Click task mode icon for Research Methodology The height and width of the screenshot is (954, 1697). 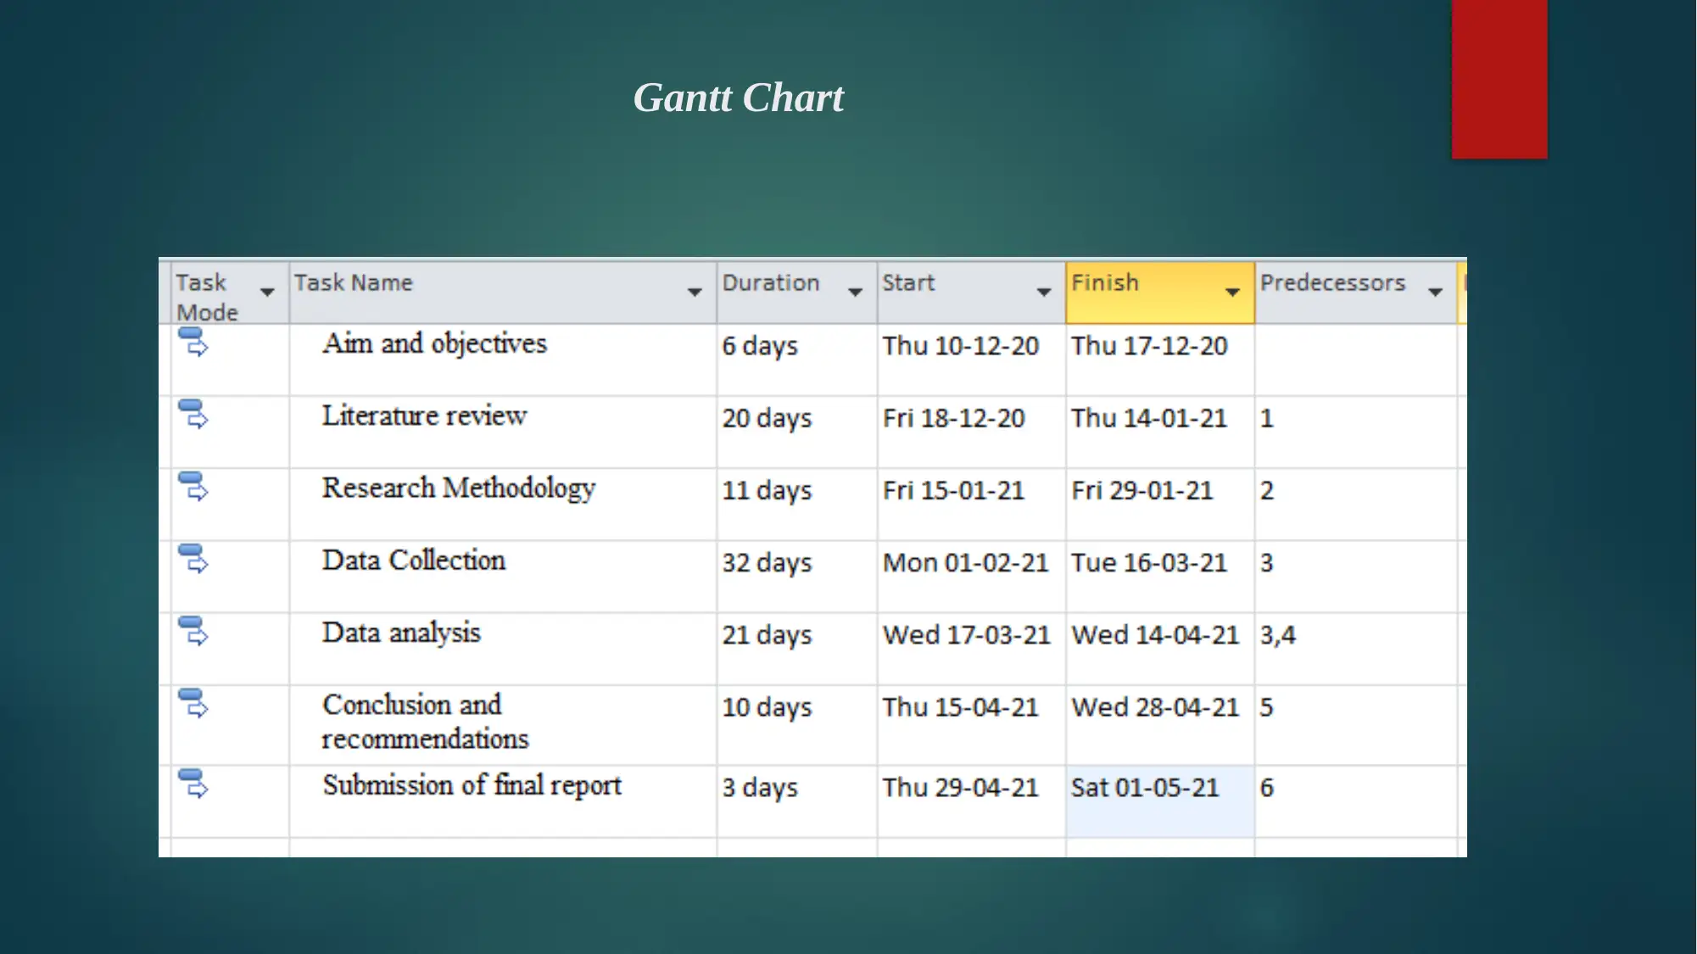(193, 487)
